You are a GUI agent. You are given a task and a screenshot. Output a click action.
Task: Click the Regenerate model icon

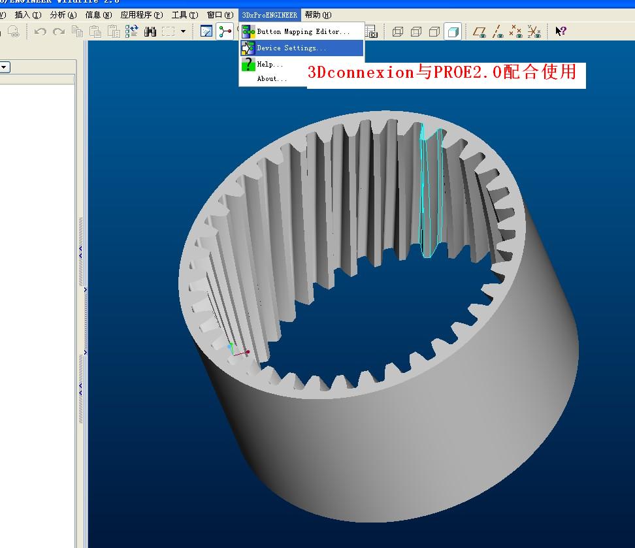[x=131, y=31]
